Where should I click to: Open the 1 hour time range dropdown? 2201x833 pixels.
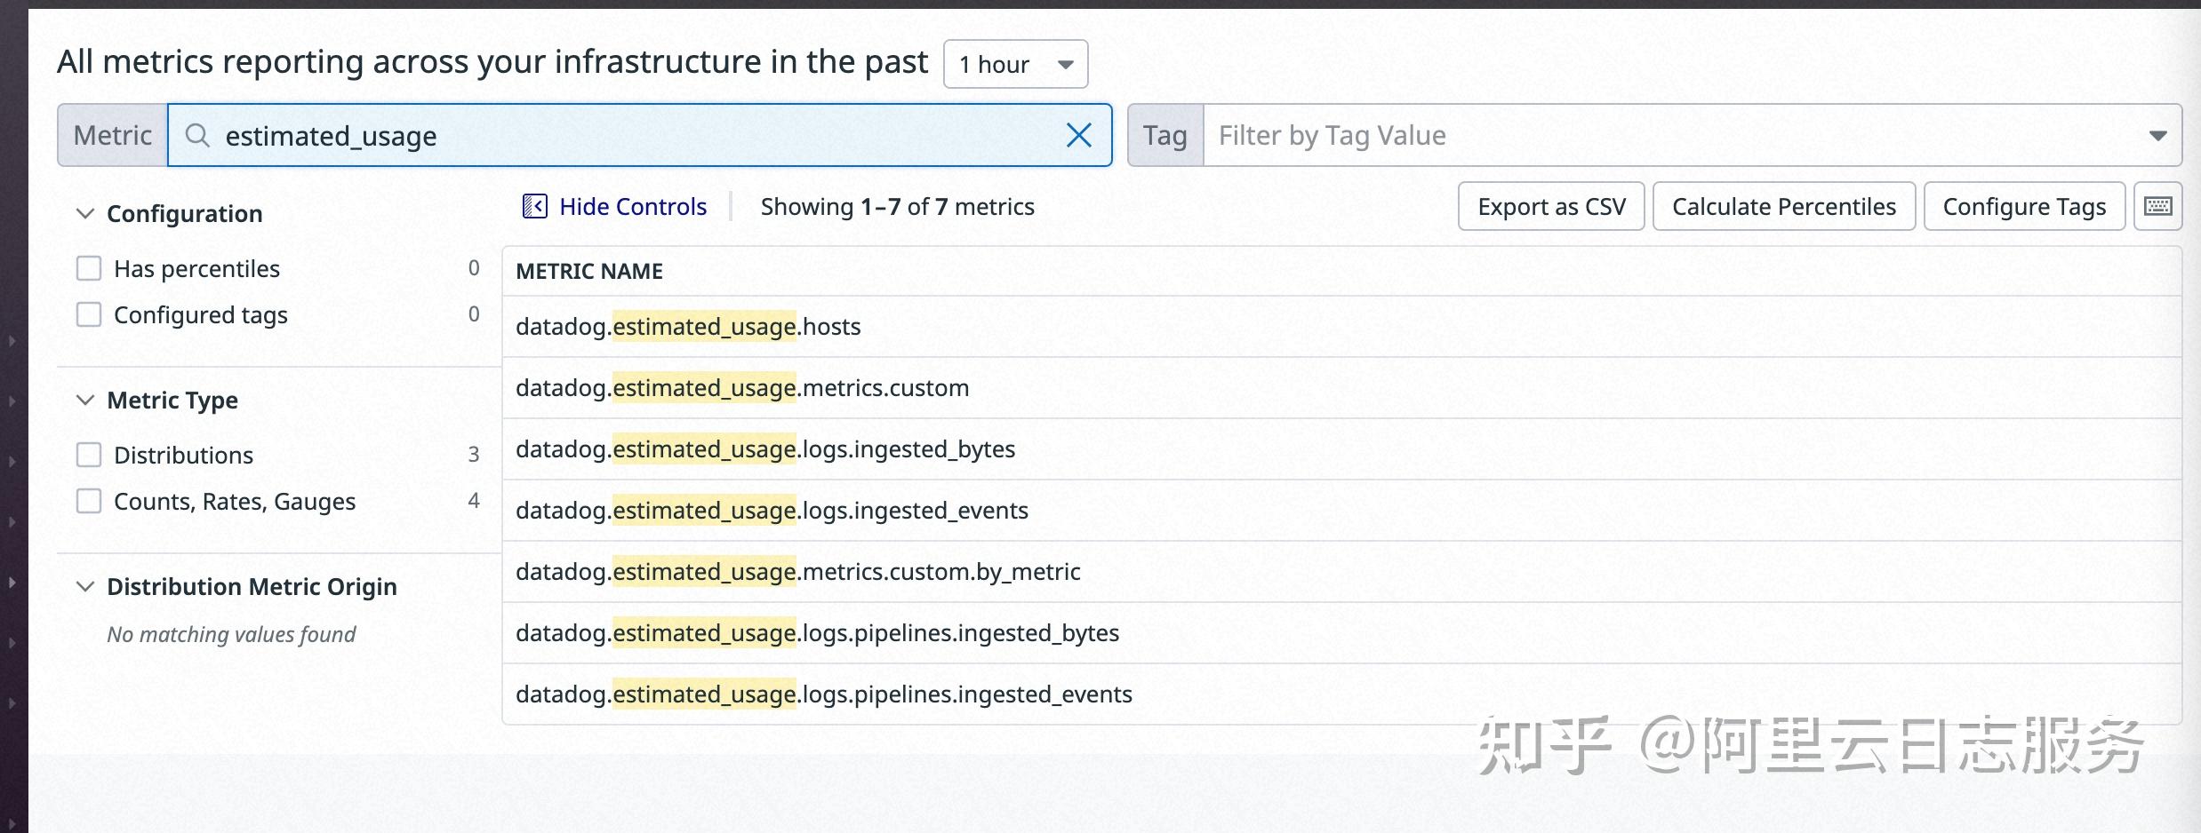(1014, 63)
